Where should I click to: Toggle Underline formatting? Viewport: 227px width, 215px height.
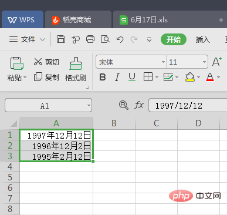pyautogui.click(x=132, y=77)
